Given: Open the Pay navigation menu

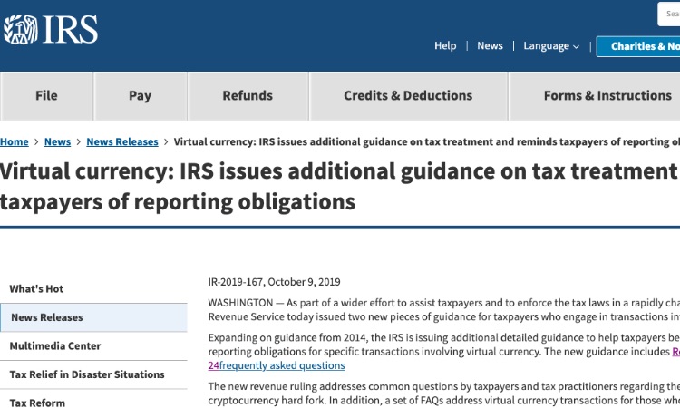Looking at the screenshot, I should click(x=140, y=96).
